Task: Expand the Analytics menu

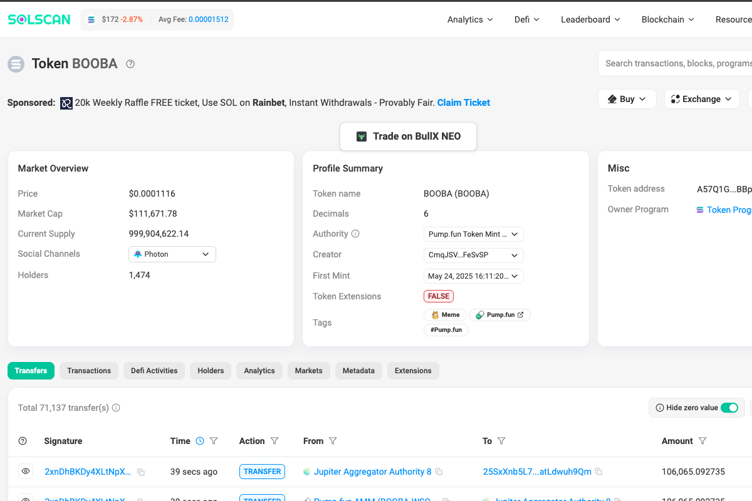Action: click(470, 19)
